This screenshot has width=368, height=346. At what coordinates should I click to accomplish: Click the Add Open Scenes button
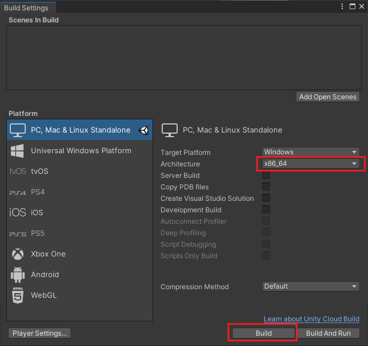click(328, 97)
